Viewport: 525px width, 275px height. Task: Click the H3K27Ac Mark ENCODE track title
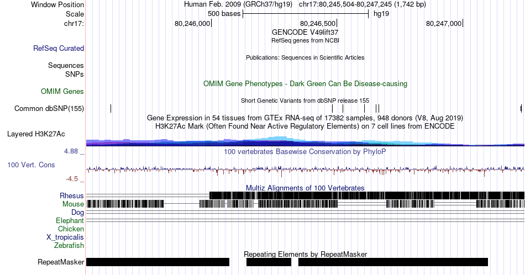305,126
